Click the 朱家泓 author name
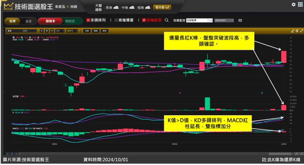 pyautogui.click(x=60, y=7)
